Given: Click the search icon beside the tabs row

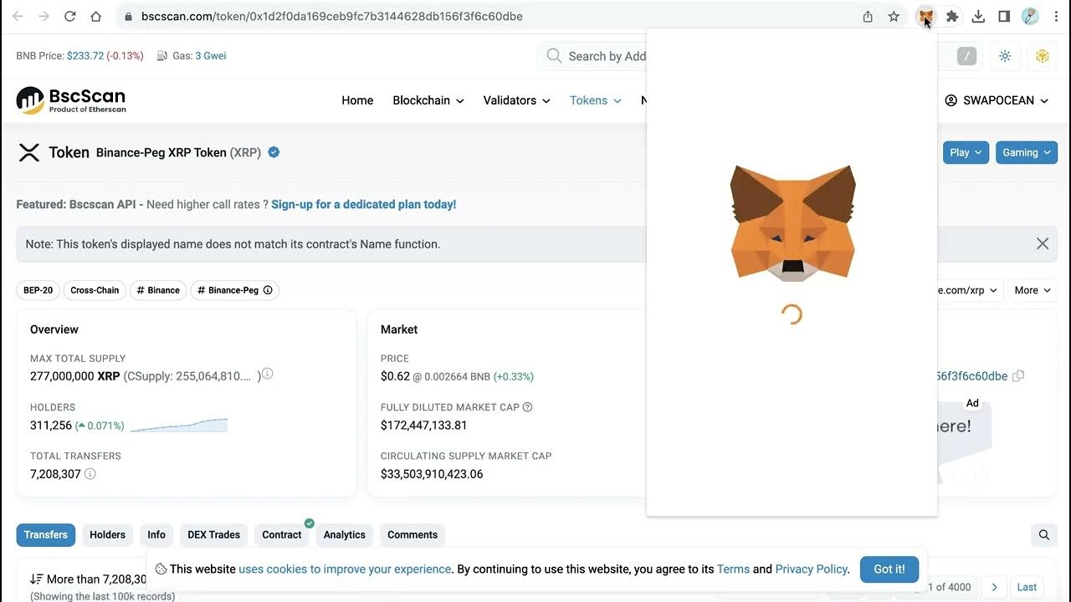Looking at the screenshot, I should point(1044,535).
